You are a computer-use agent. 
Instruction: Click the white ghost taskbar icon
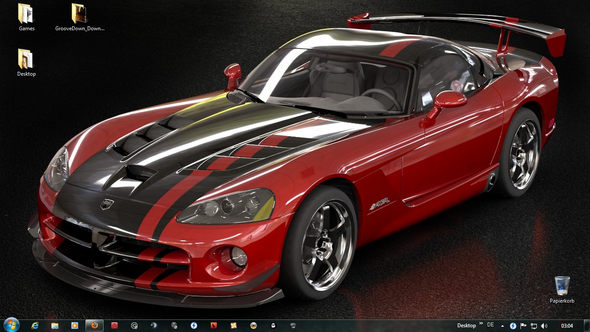coord(273,326)
